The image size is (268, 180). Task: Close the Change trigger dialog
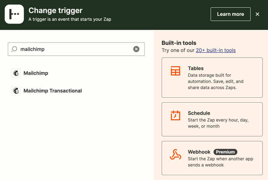click(x=257, y=14)
